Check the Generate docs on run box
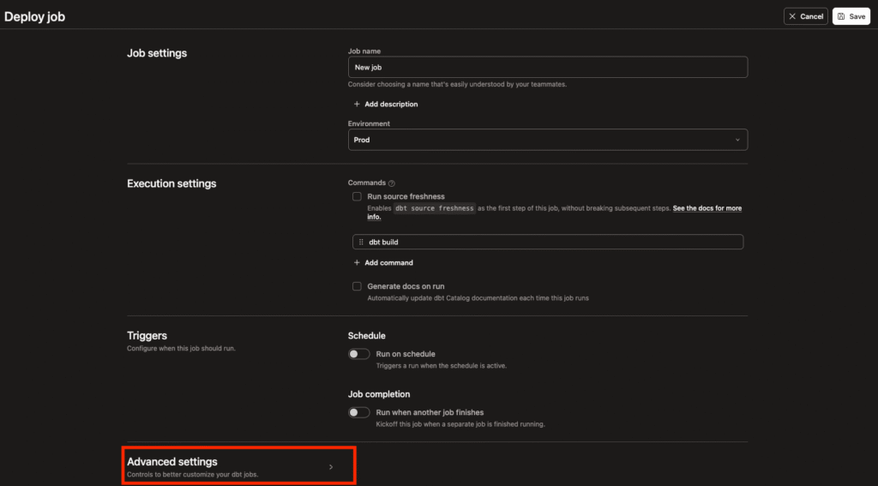 357,286
